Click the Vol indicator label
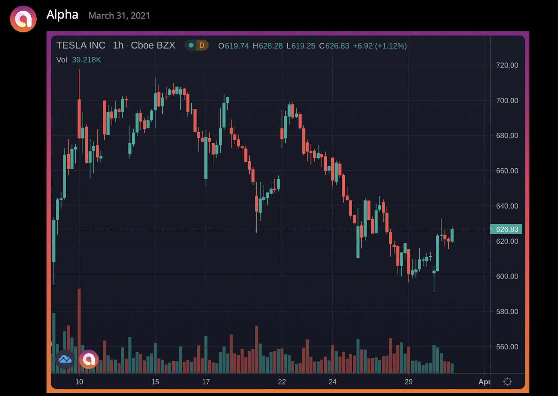This screenshot has height=396, width=558. (62, 60)
